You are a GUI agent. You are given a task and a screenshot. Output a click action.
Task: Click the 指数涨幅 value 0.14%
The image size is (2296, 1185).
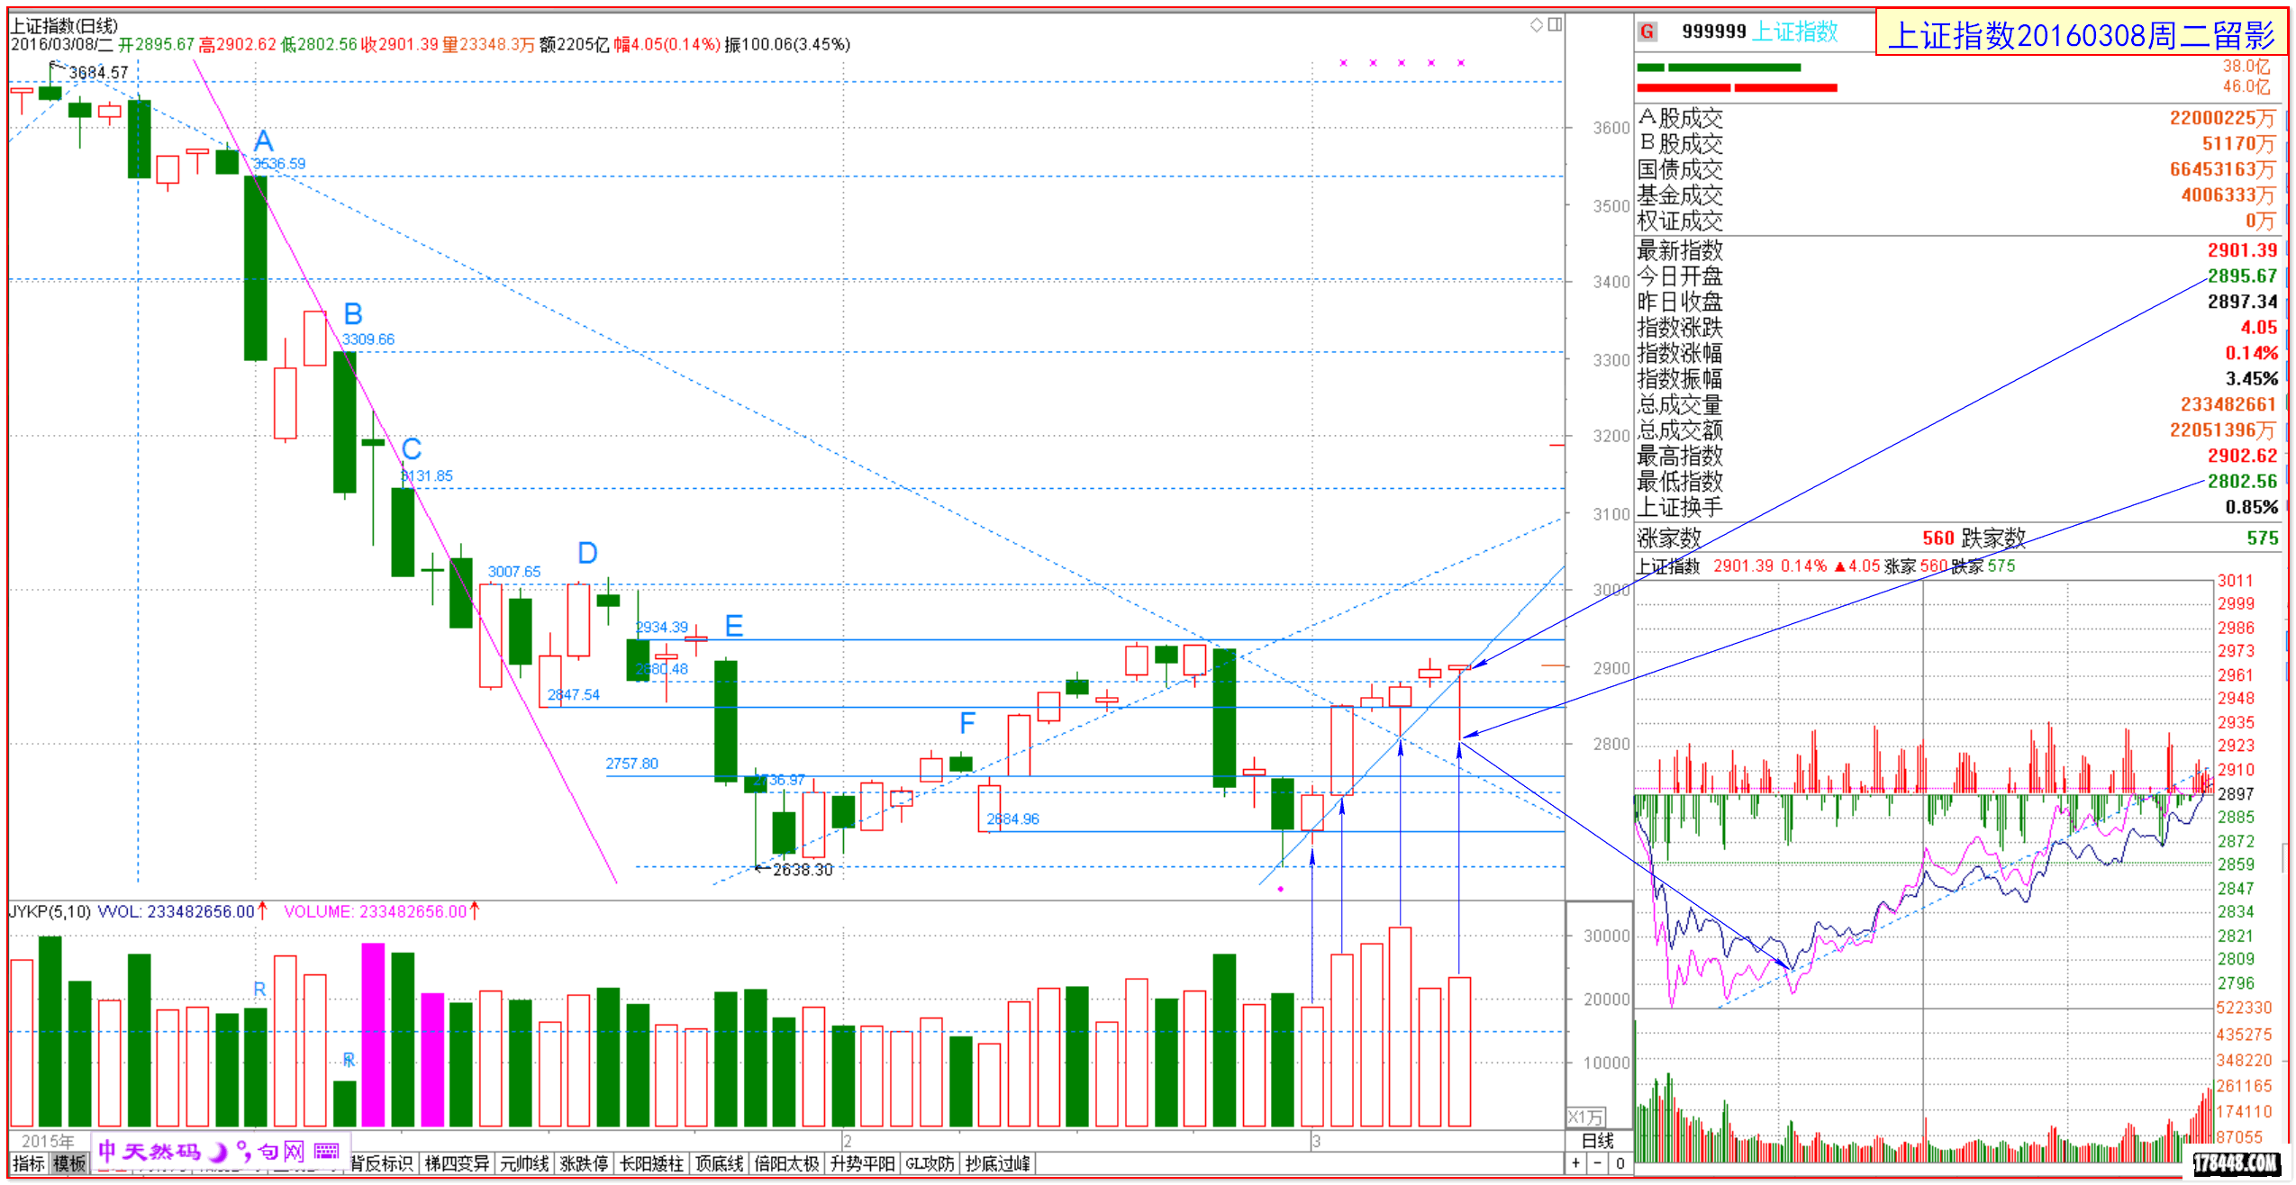2251,353
